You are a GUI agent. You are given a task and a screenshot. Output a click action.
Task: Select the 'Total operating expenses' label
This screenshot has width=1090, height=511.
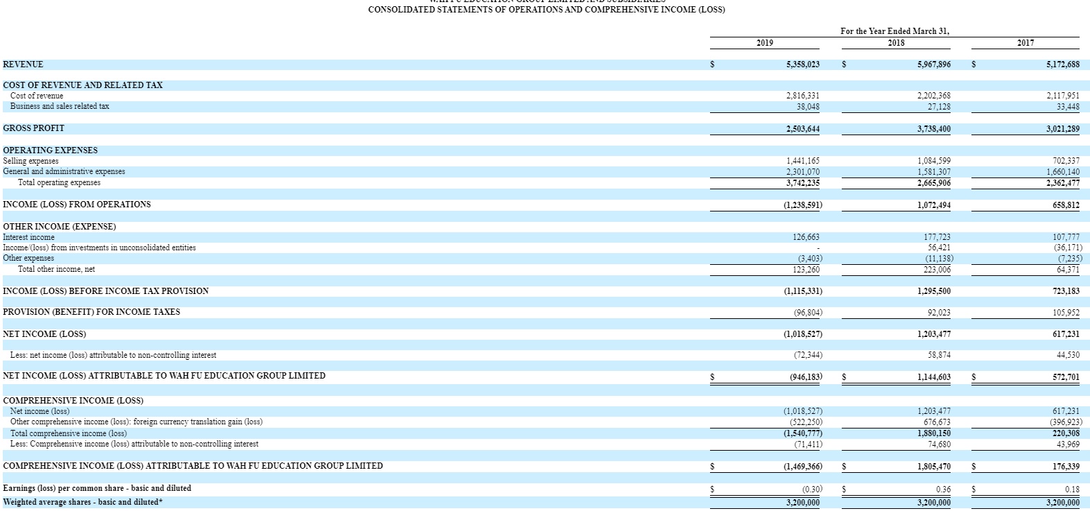pos(59,182)
